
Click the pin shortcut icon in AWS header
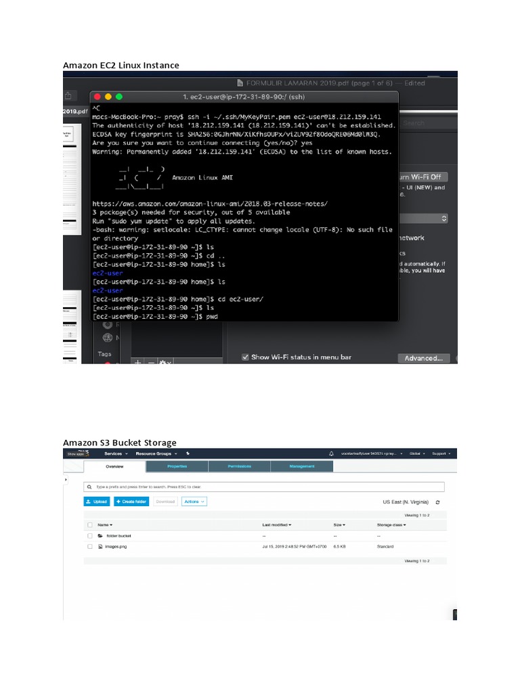point(188,453)
